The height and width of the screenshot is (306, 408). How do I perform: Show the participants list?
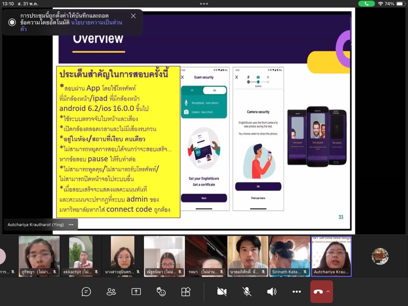[x=111, y=292]
